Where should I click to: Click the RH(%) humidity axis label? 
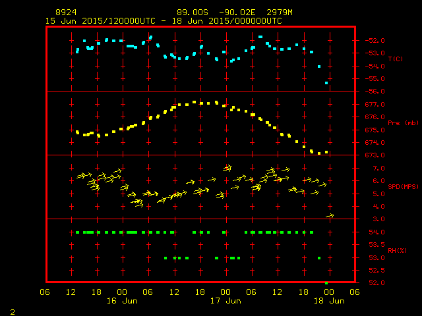(394, 251)
